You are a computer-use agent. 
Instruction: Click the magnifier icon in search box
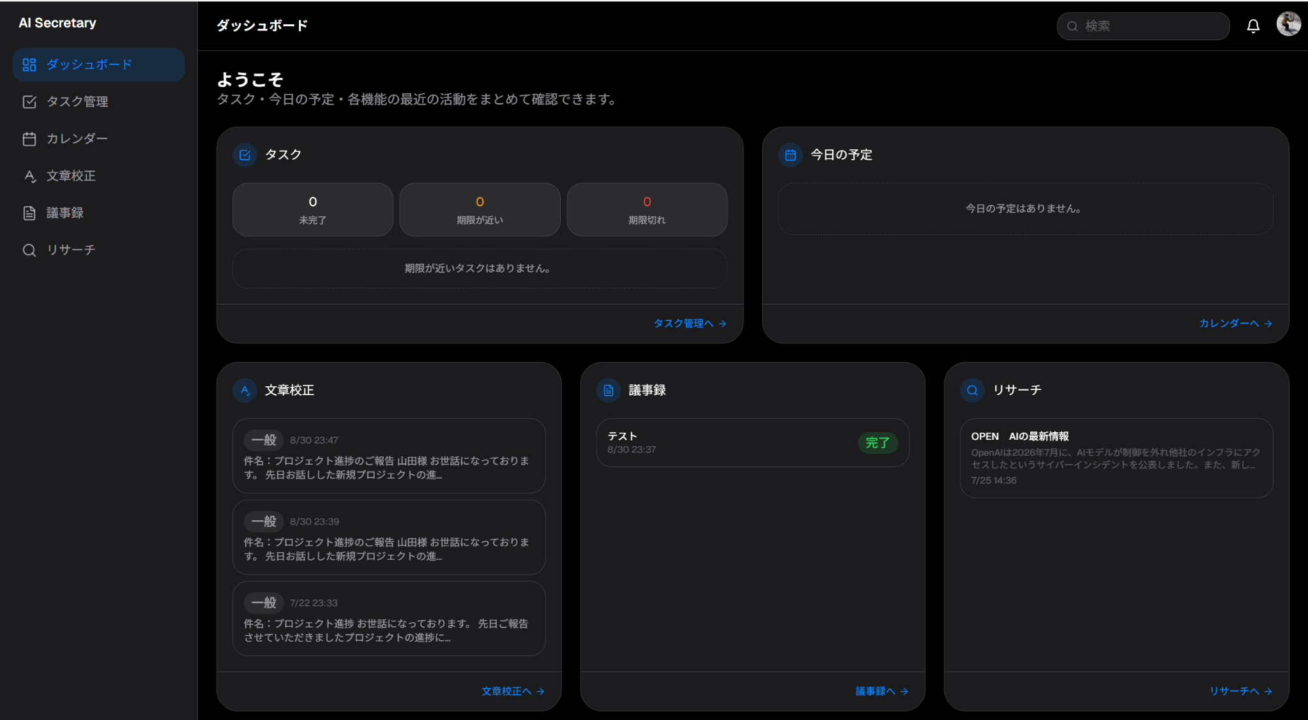point(1072,26)
